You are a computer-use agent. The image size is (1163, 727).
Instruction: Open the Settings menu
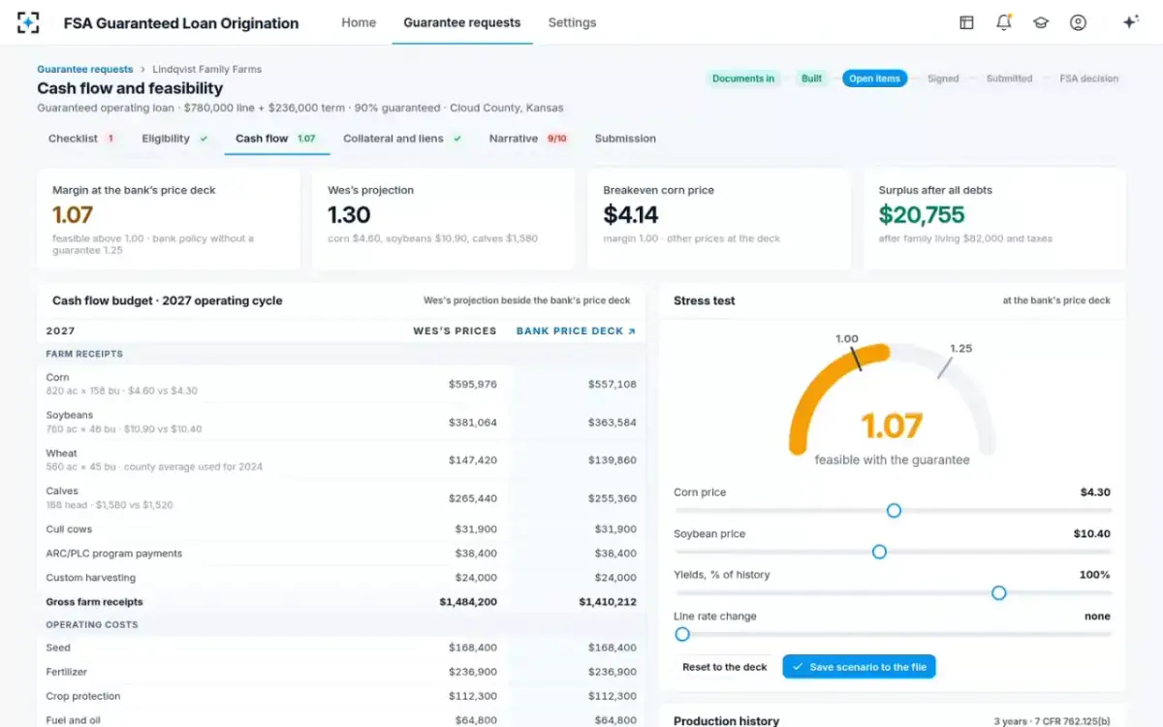(572, 22)
